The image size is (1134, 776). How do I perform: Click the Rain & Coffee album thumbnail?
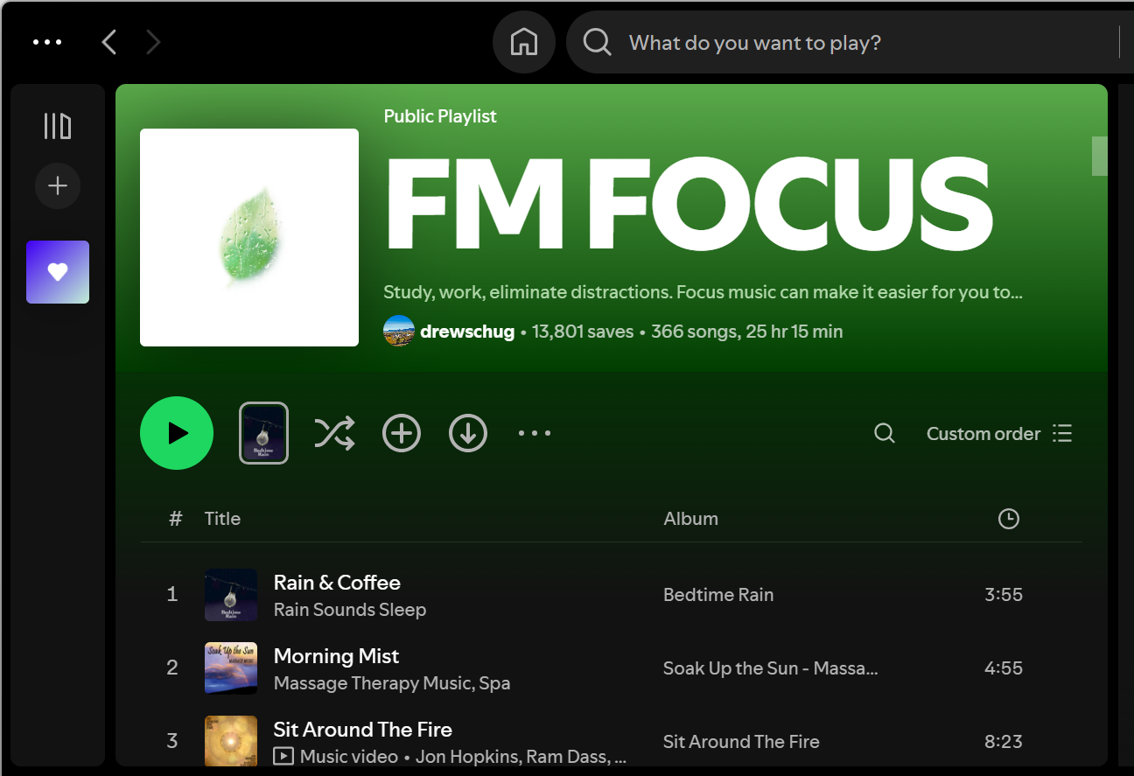[x=231, y=595]
